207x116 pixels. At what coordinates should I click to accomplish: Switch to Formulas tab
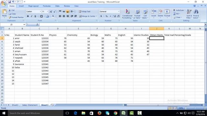point(47,6)
